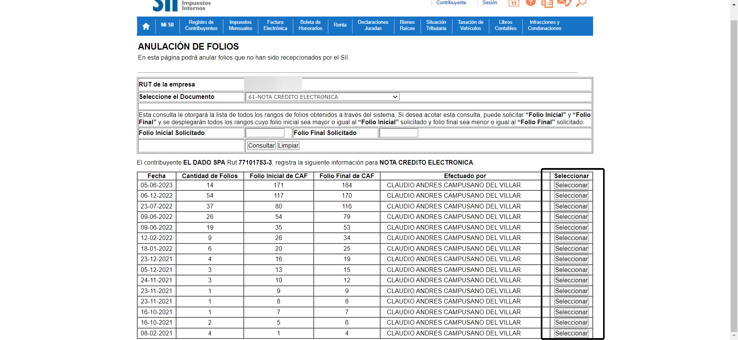
Task: Click the Contribuyente link at top
Action: [451, 3]
